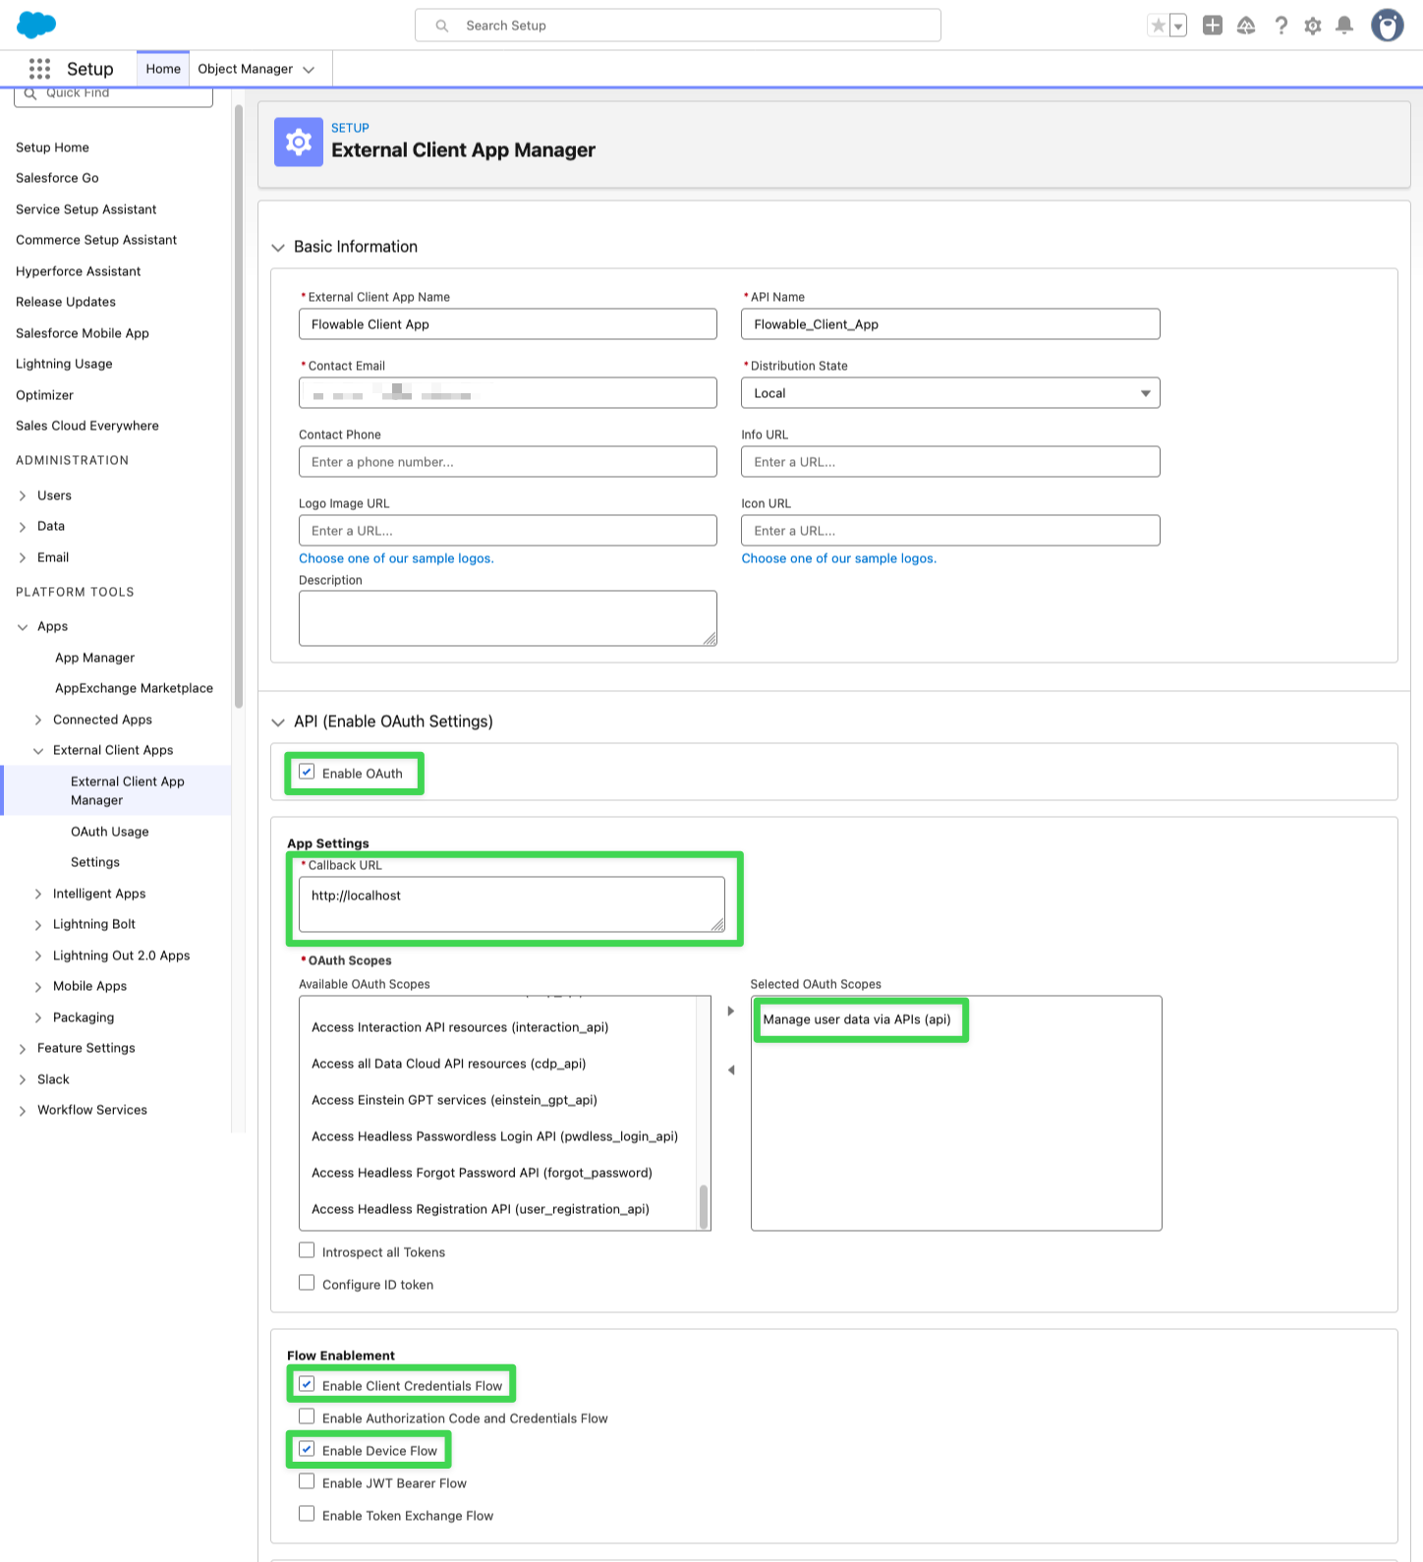The image size is (1423, 1562).
Task: Focus the Search Setup box
Action: (678, 26)
